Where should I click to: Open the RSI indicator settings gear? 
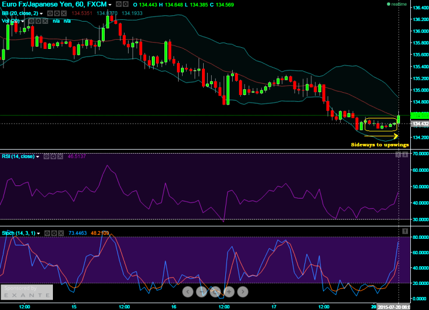pyautogui.click(x=53, y=156)
